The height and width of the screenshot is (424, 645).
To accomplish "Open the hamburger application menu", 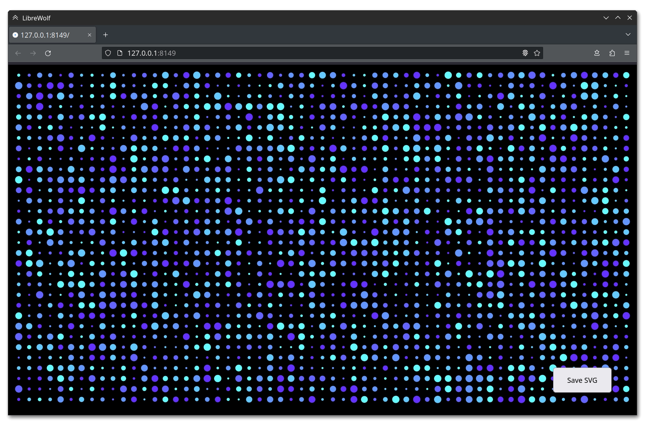I will coord(627,53).
